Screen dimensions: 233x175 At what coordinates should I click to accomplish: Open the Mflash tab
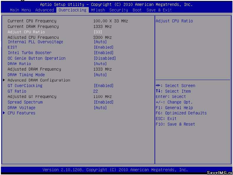(98, 10)
